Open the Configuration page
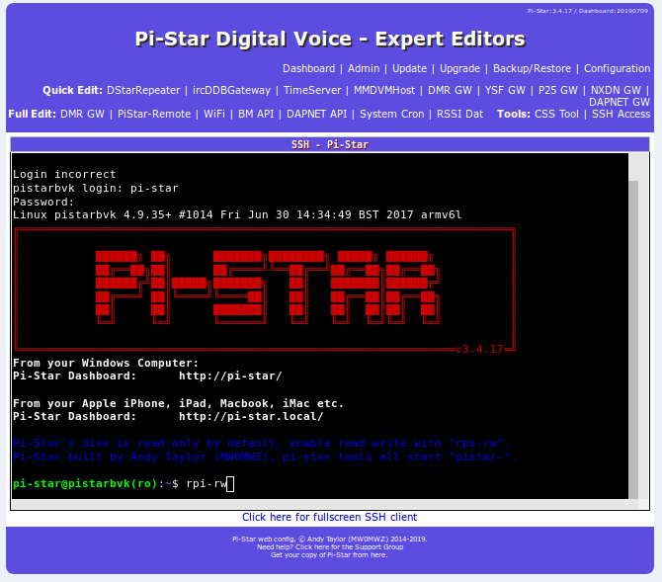The height and width of the screenshot is (582, 662). tap(617, 68)
